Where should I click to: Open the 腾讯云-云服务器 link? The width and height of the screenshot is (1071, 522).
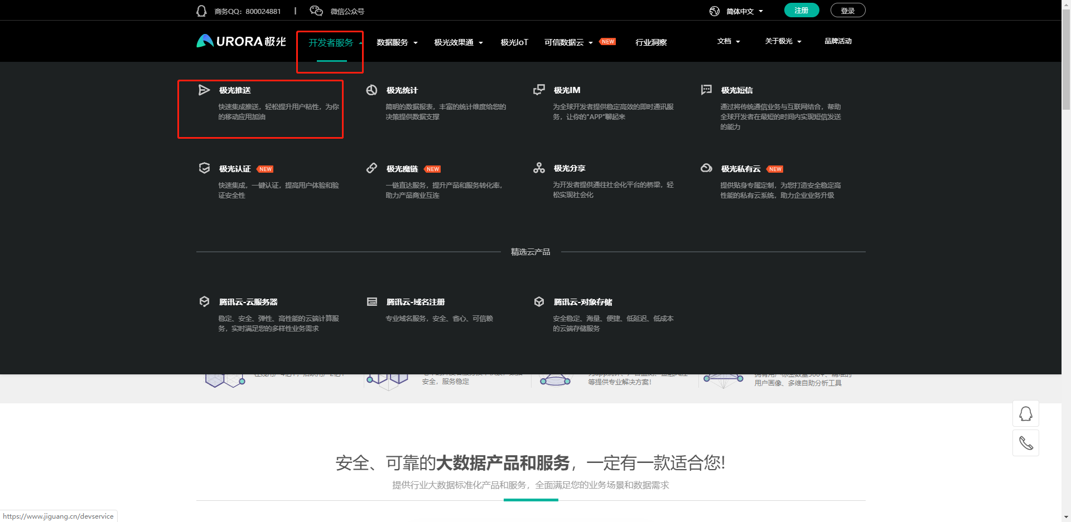tap(248, 302)
